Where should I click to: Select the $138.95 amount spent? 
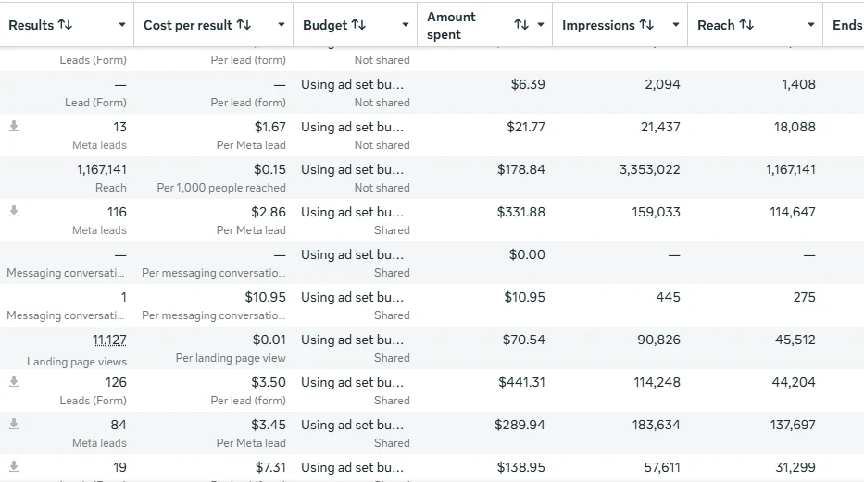520,467
